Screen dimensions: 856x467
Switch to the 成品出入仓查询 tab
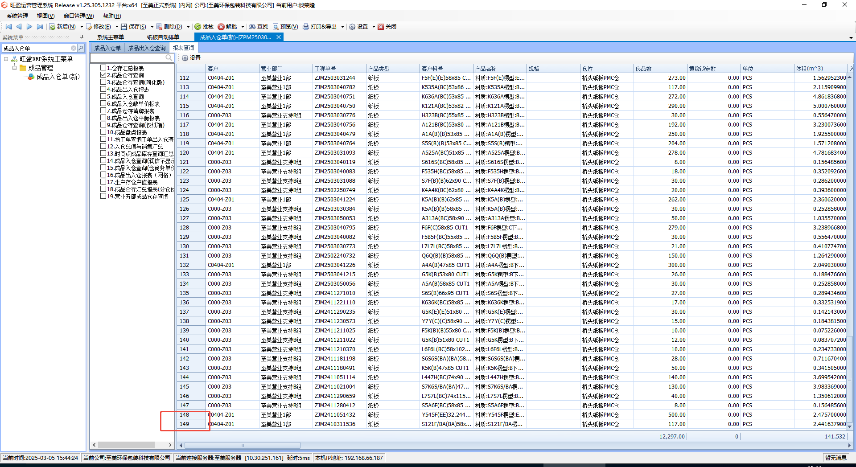[147, 48]
